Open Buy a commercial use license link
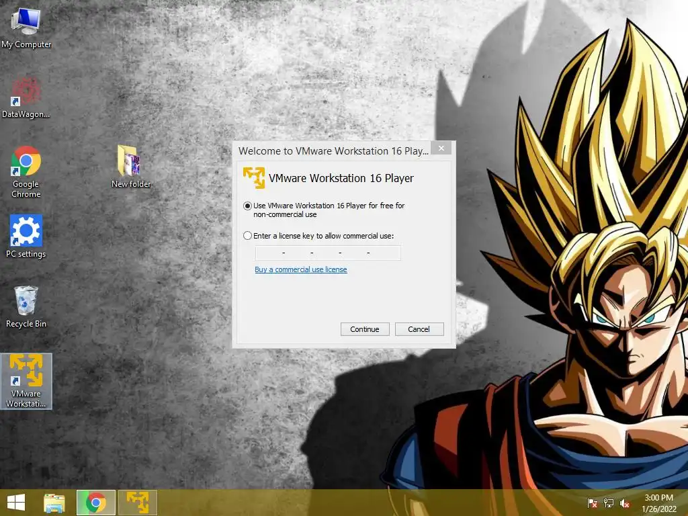Screen dimensions: 688x516 point(301,269)
